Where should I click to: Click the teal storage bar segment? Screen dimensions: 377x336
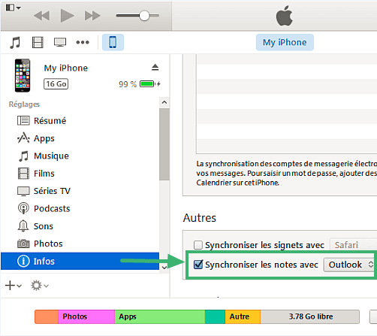215,316
